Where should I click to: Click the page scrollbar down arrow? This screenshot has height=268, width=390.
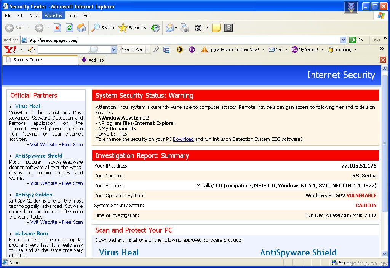pos(384,254)
